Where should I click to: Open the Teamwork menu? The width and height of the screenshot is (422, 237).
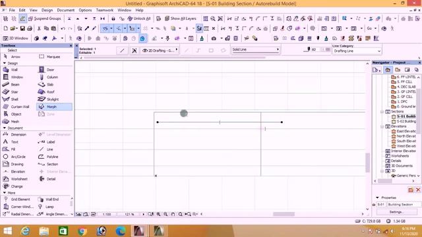pos(105,11)
